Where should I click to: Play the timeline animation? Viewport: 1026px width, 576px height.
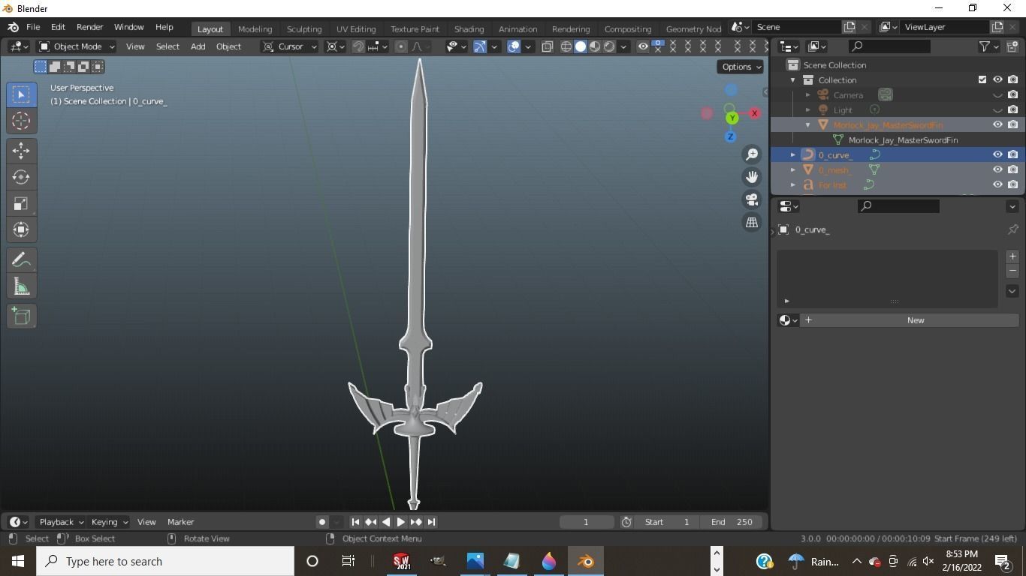tap(400, 522)
